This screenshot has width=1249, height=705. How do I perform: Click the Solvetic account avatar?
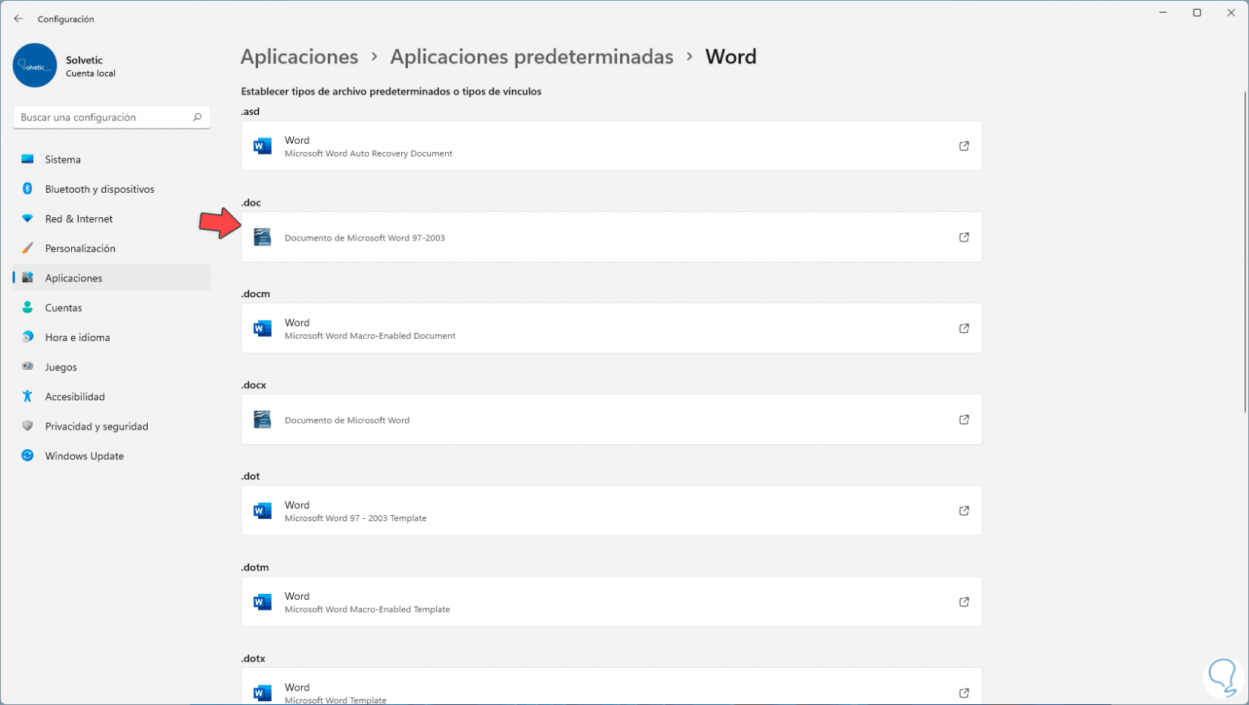(x=35, y=66)
